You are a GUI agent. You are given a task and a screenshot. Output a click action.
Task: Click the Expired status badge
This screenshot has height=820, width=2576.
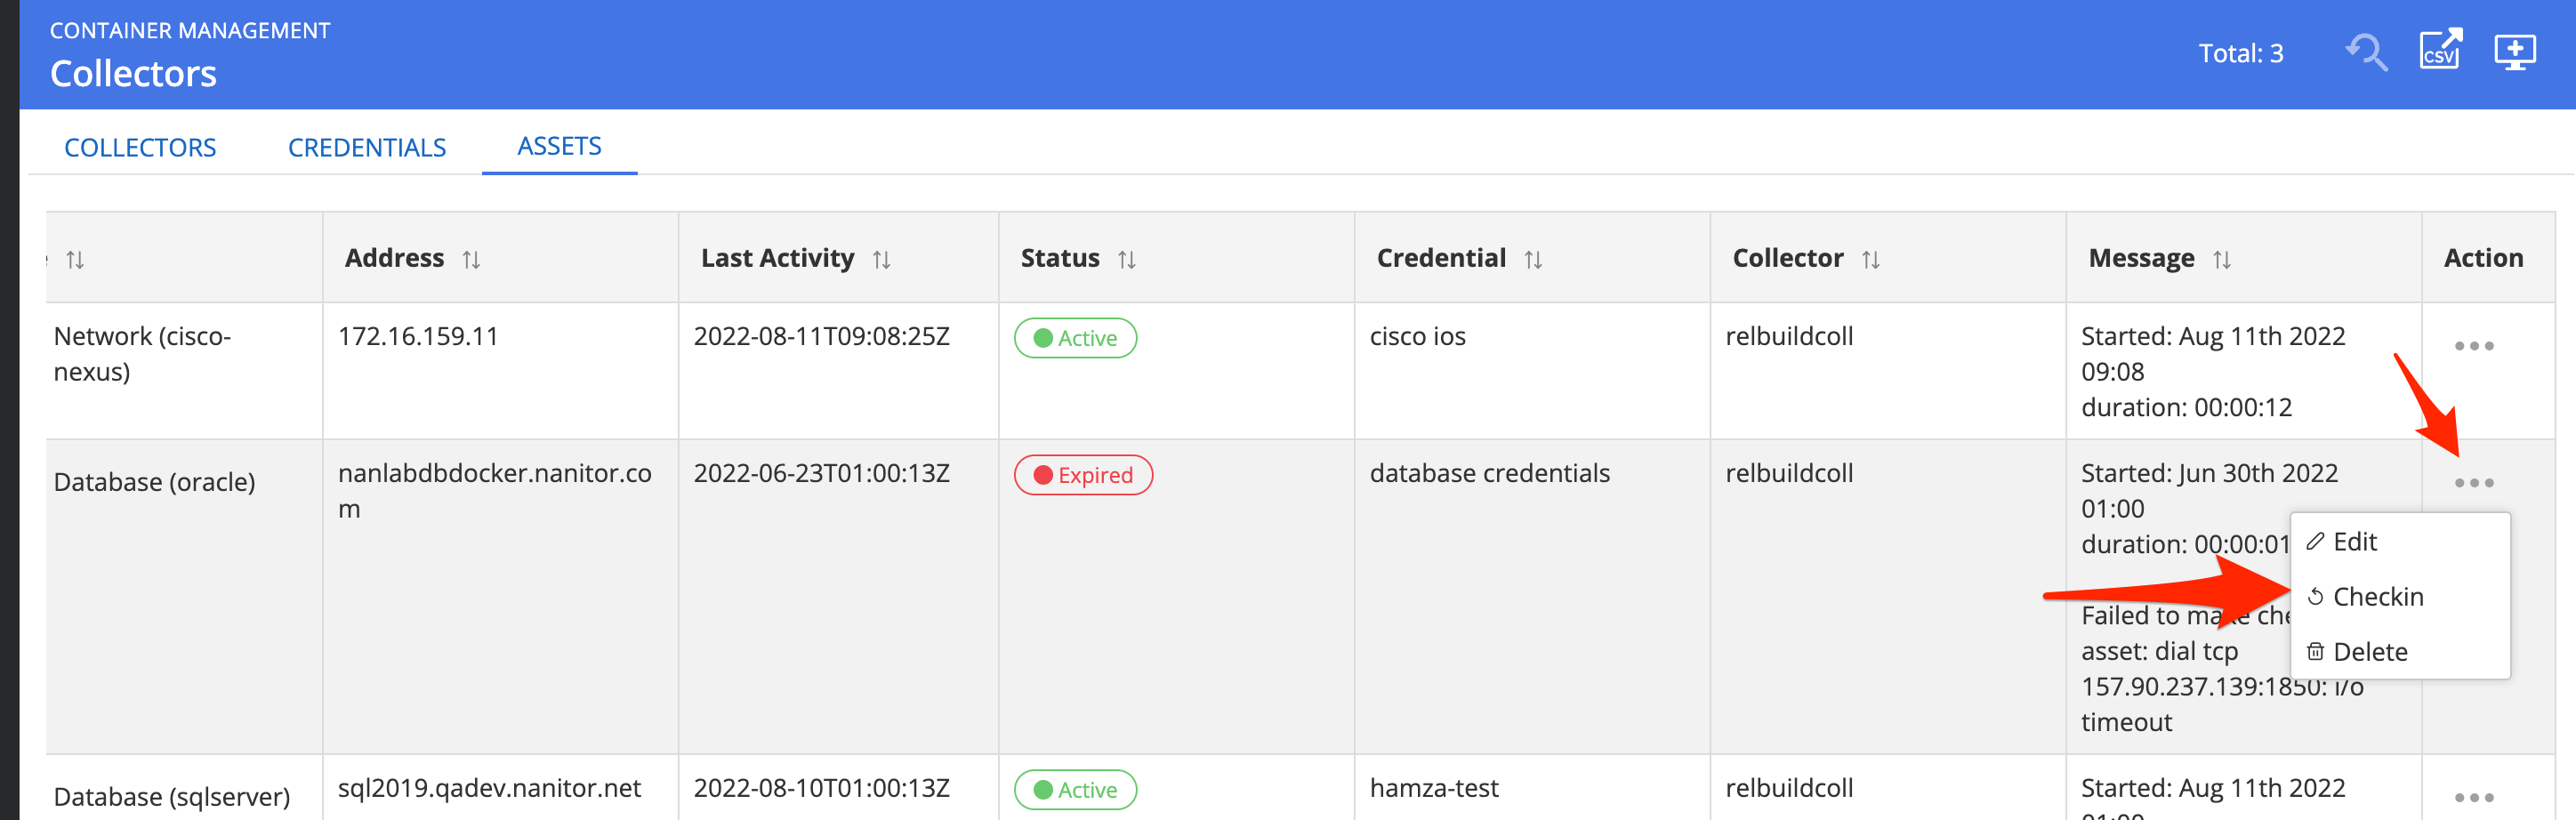click(1083, 475)
